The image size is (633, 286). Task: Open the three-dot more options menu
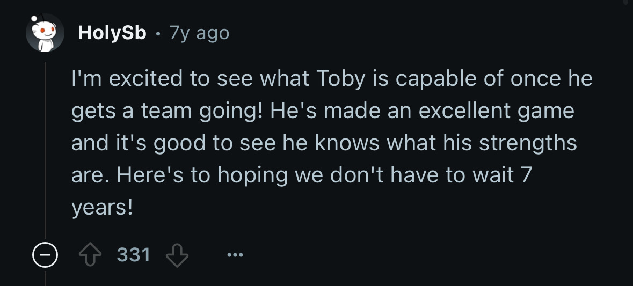click(x=235, y=255)
